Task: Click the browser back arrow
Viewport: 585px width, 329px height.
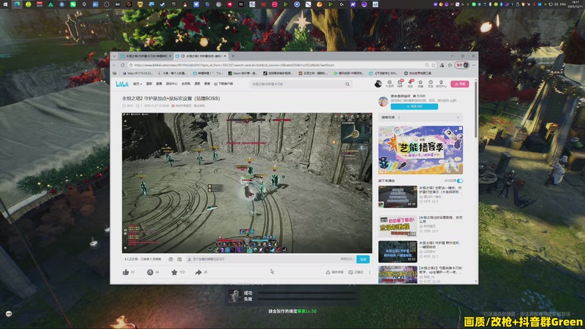Action: point(115,65)
